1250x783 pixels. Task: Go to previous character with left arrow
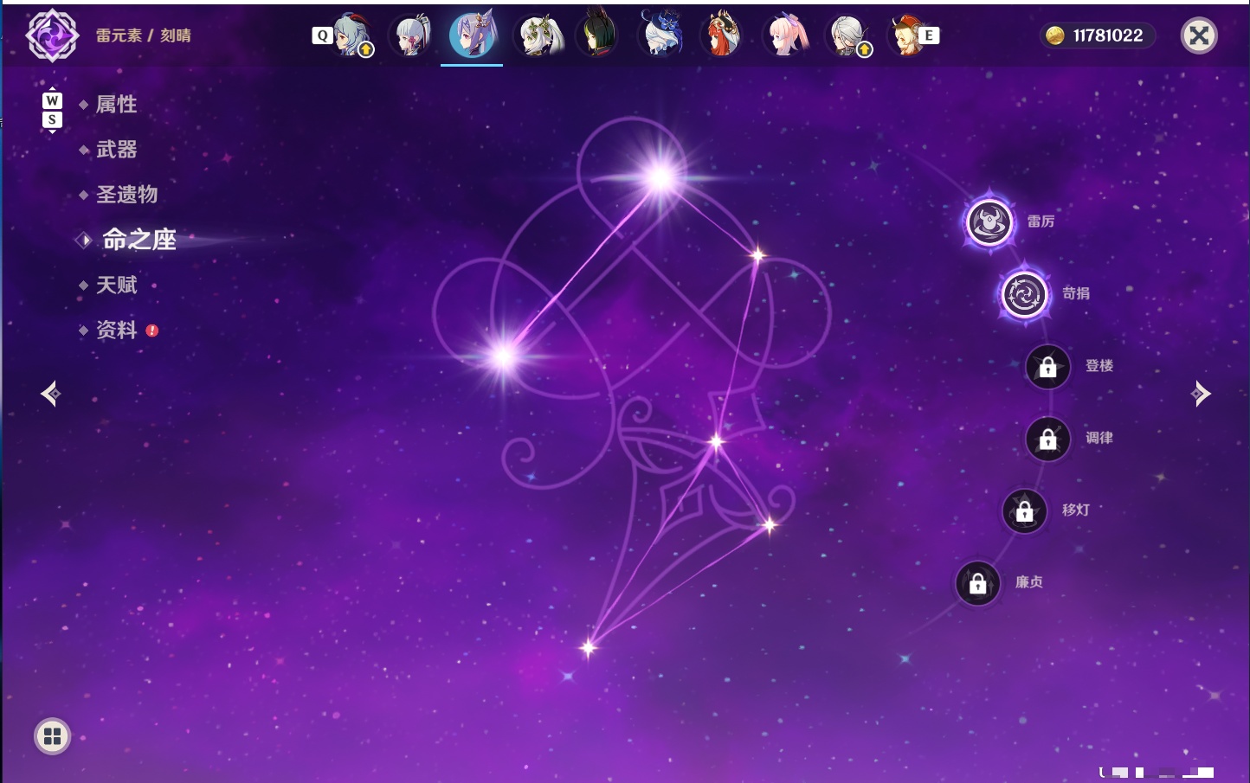click(50, 394)
